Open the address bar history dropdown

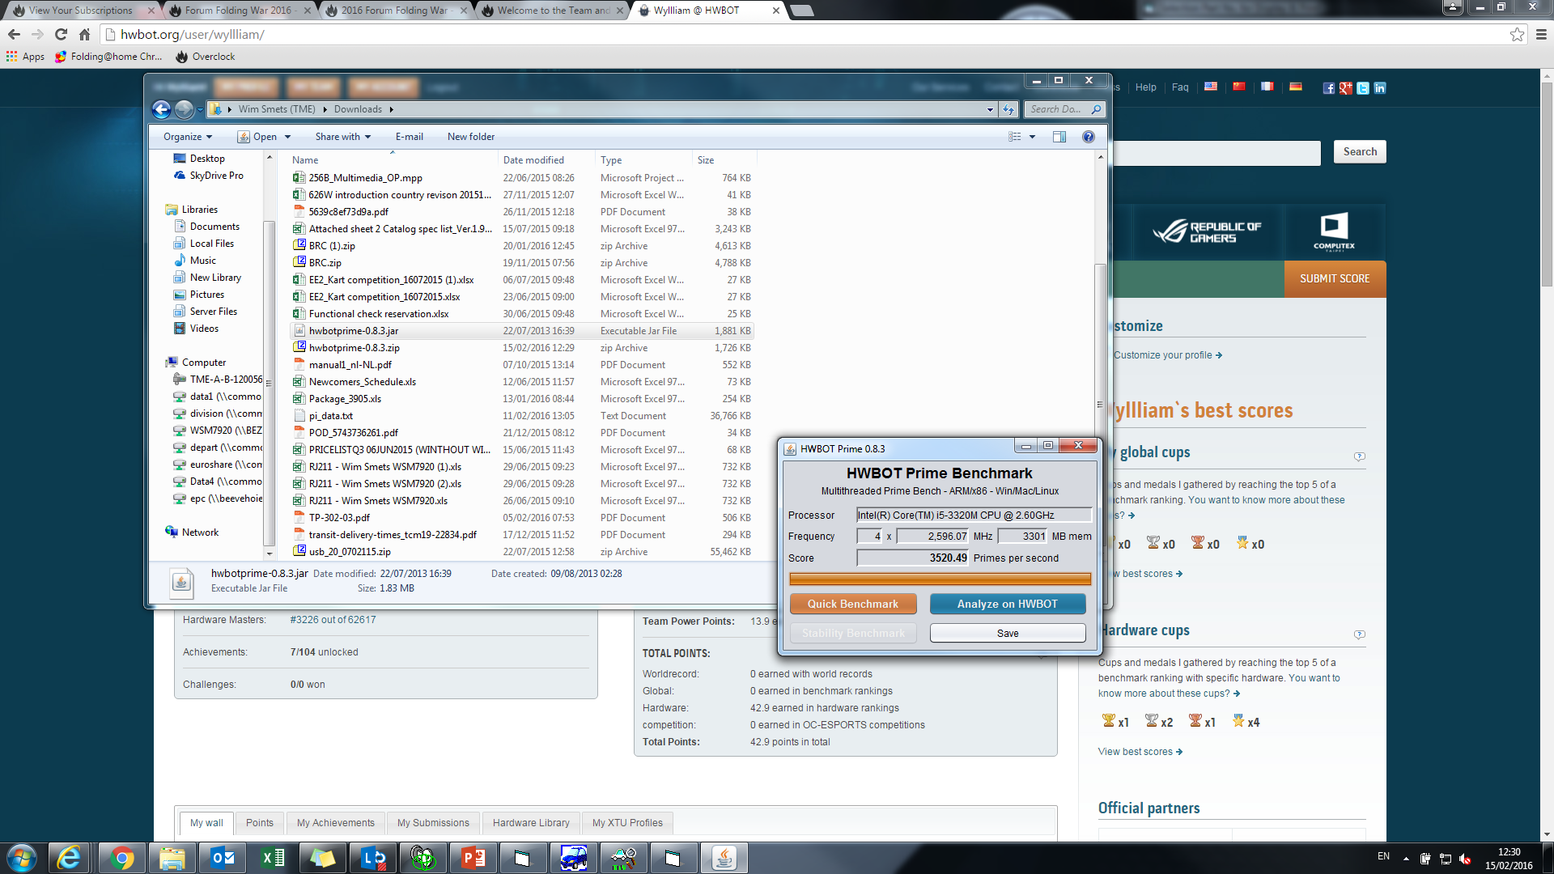[x=990, y=109]
